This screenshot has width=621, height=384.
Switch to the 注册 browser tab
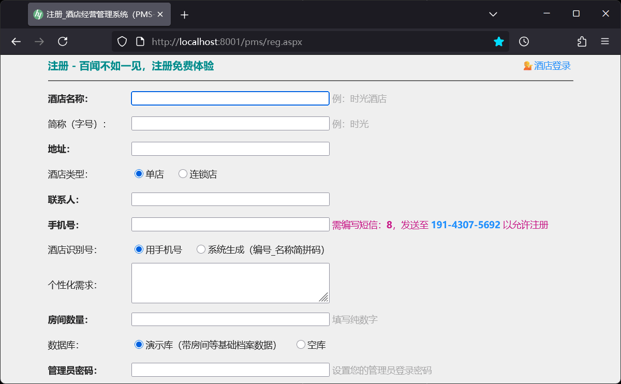pos(98,14)
